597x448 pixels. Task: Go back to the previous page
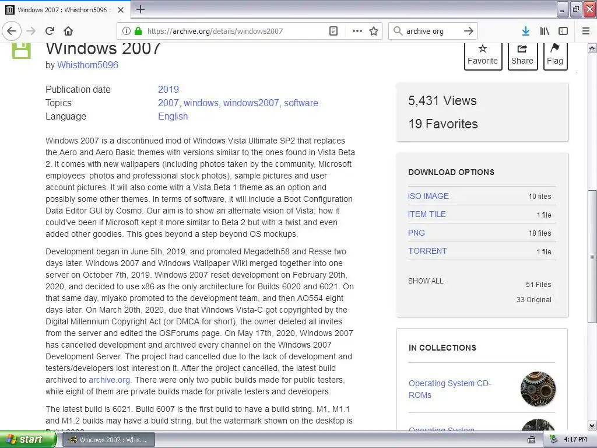click(x=12, y=32)
